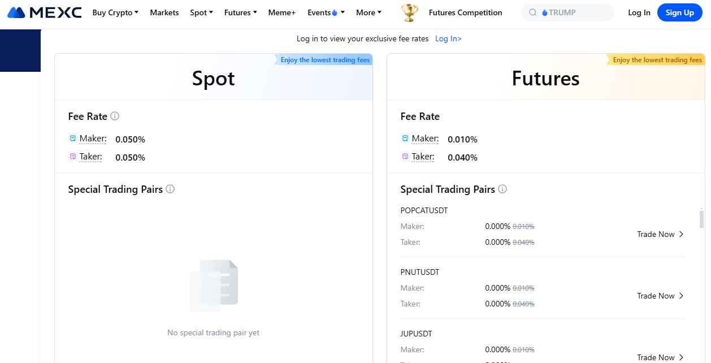Click the empty document placeholder icon
The height and width of the screenshot is (363, 711).
click(214, 286)
